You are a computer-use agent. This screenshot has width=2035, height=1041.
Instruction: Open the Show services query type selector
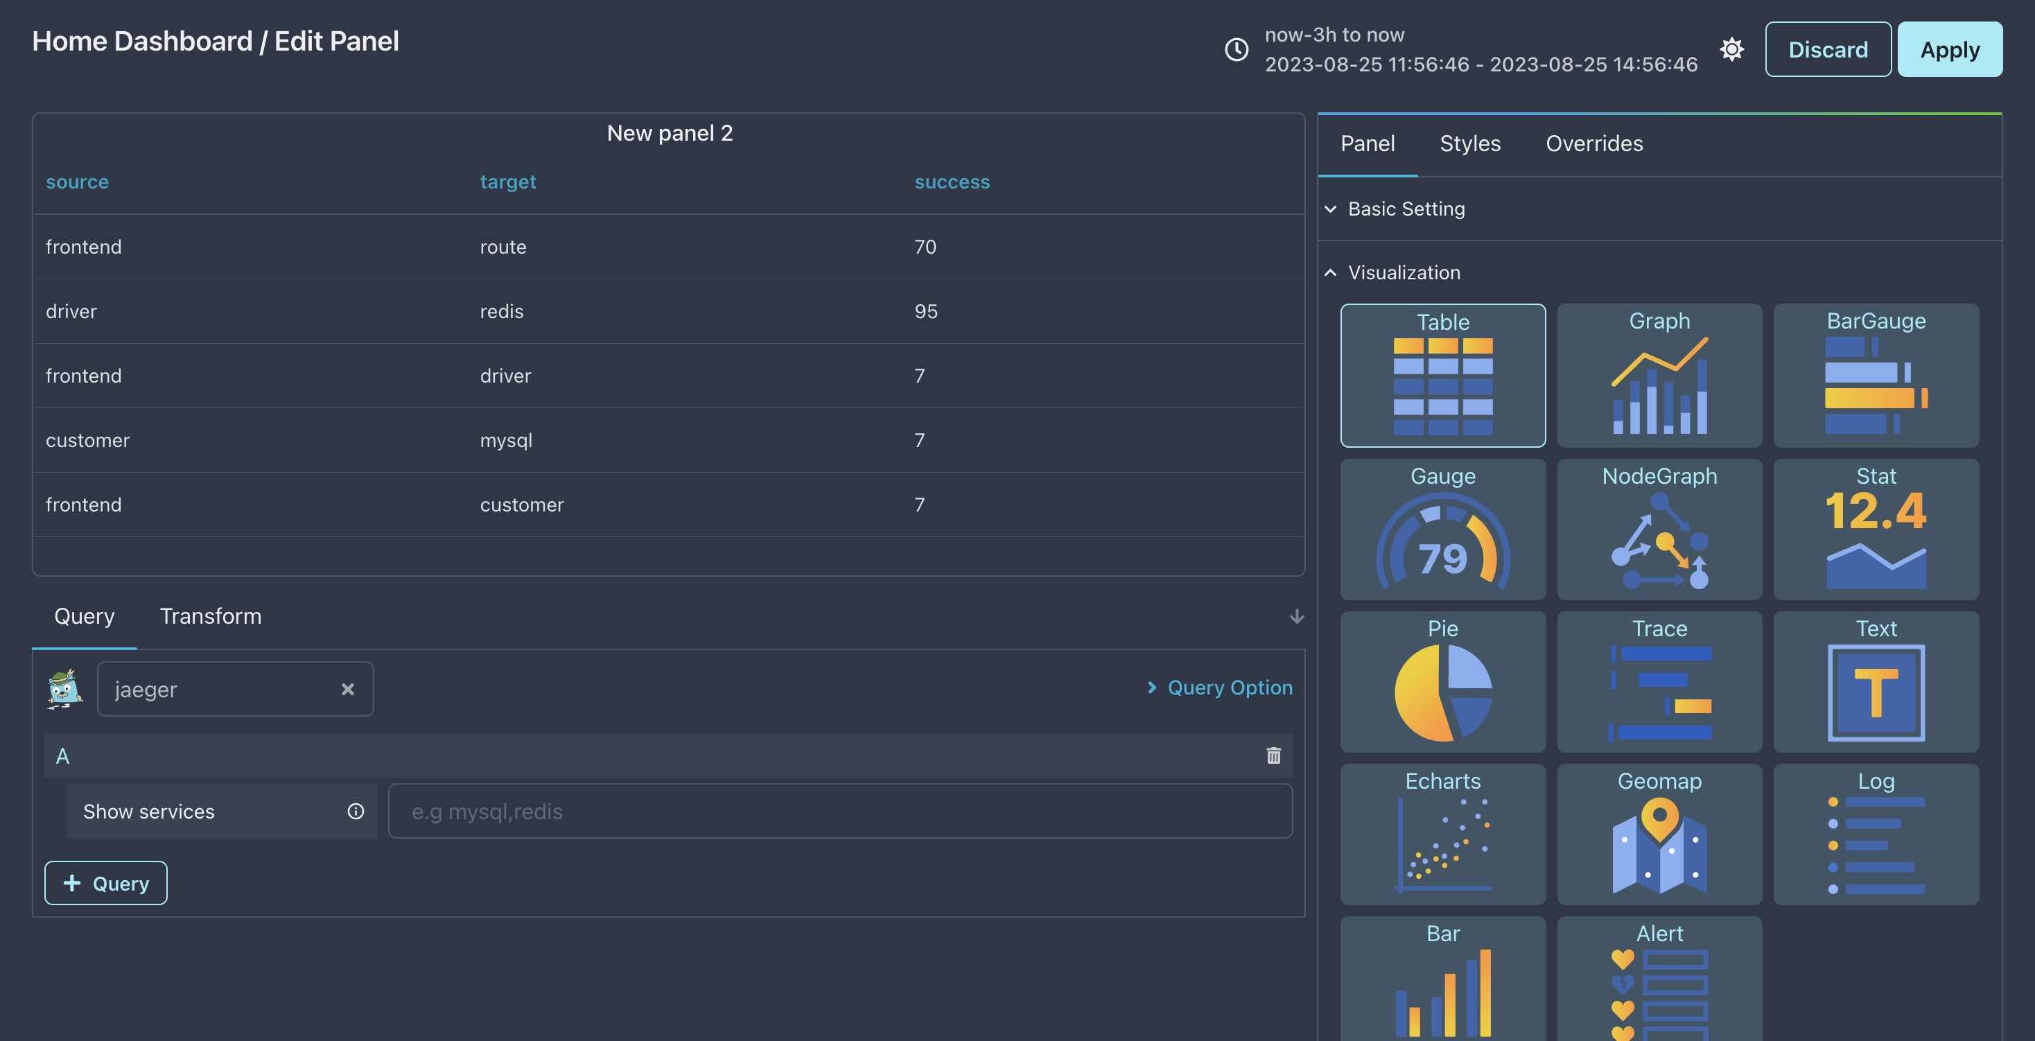[221, 811]
